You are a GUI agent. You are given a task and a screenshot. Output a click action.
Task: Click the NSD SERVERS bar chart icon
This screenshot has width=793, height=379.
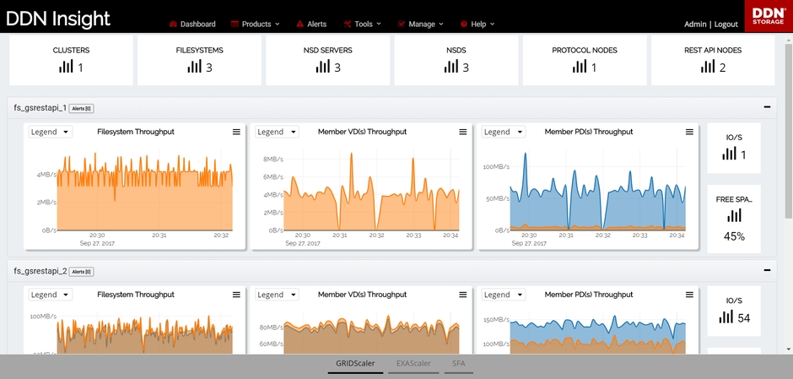(322, 67)
